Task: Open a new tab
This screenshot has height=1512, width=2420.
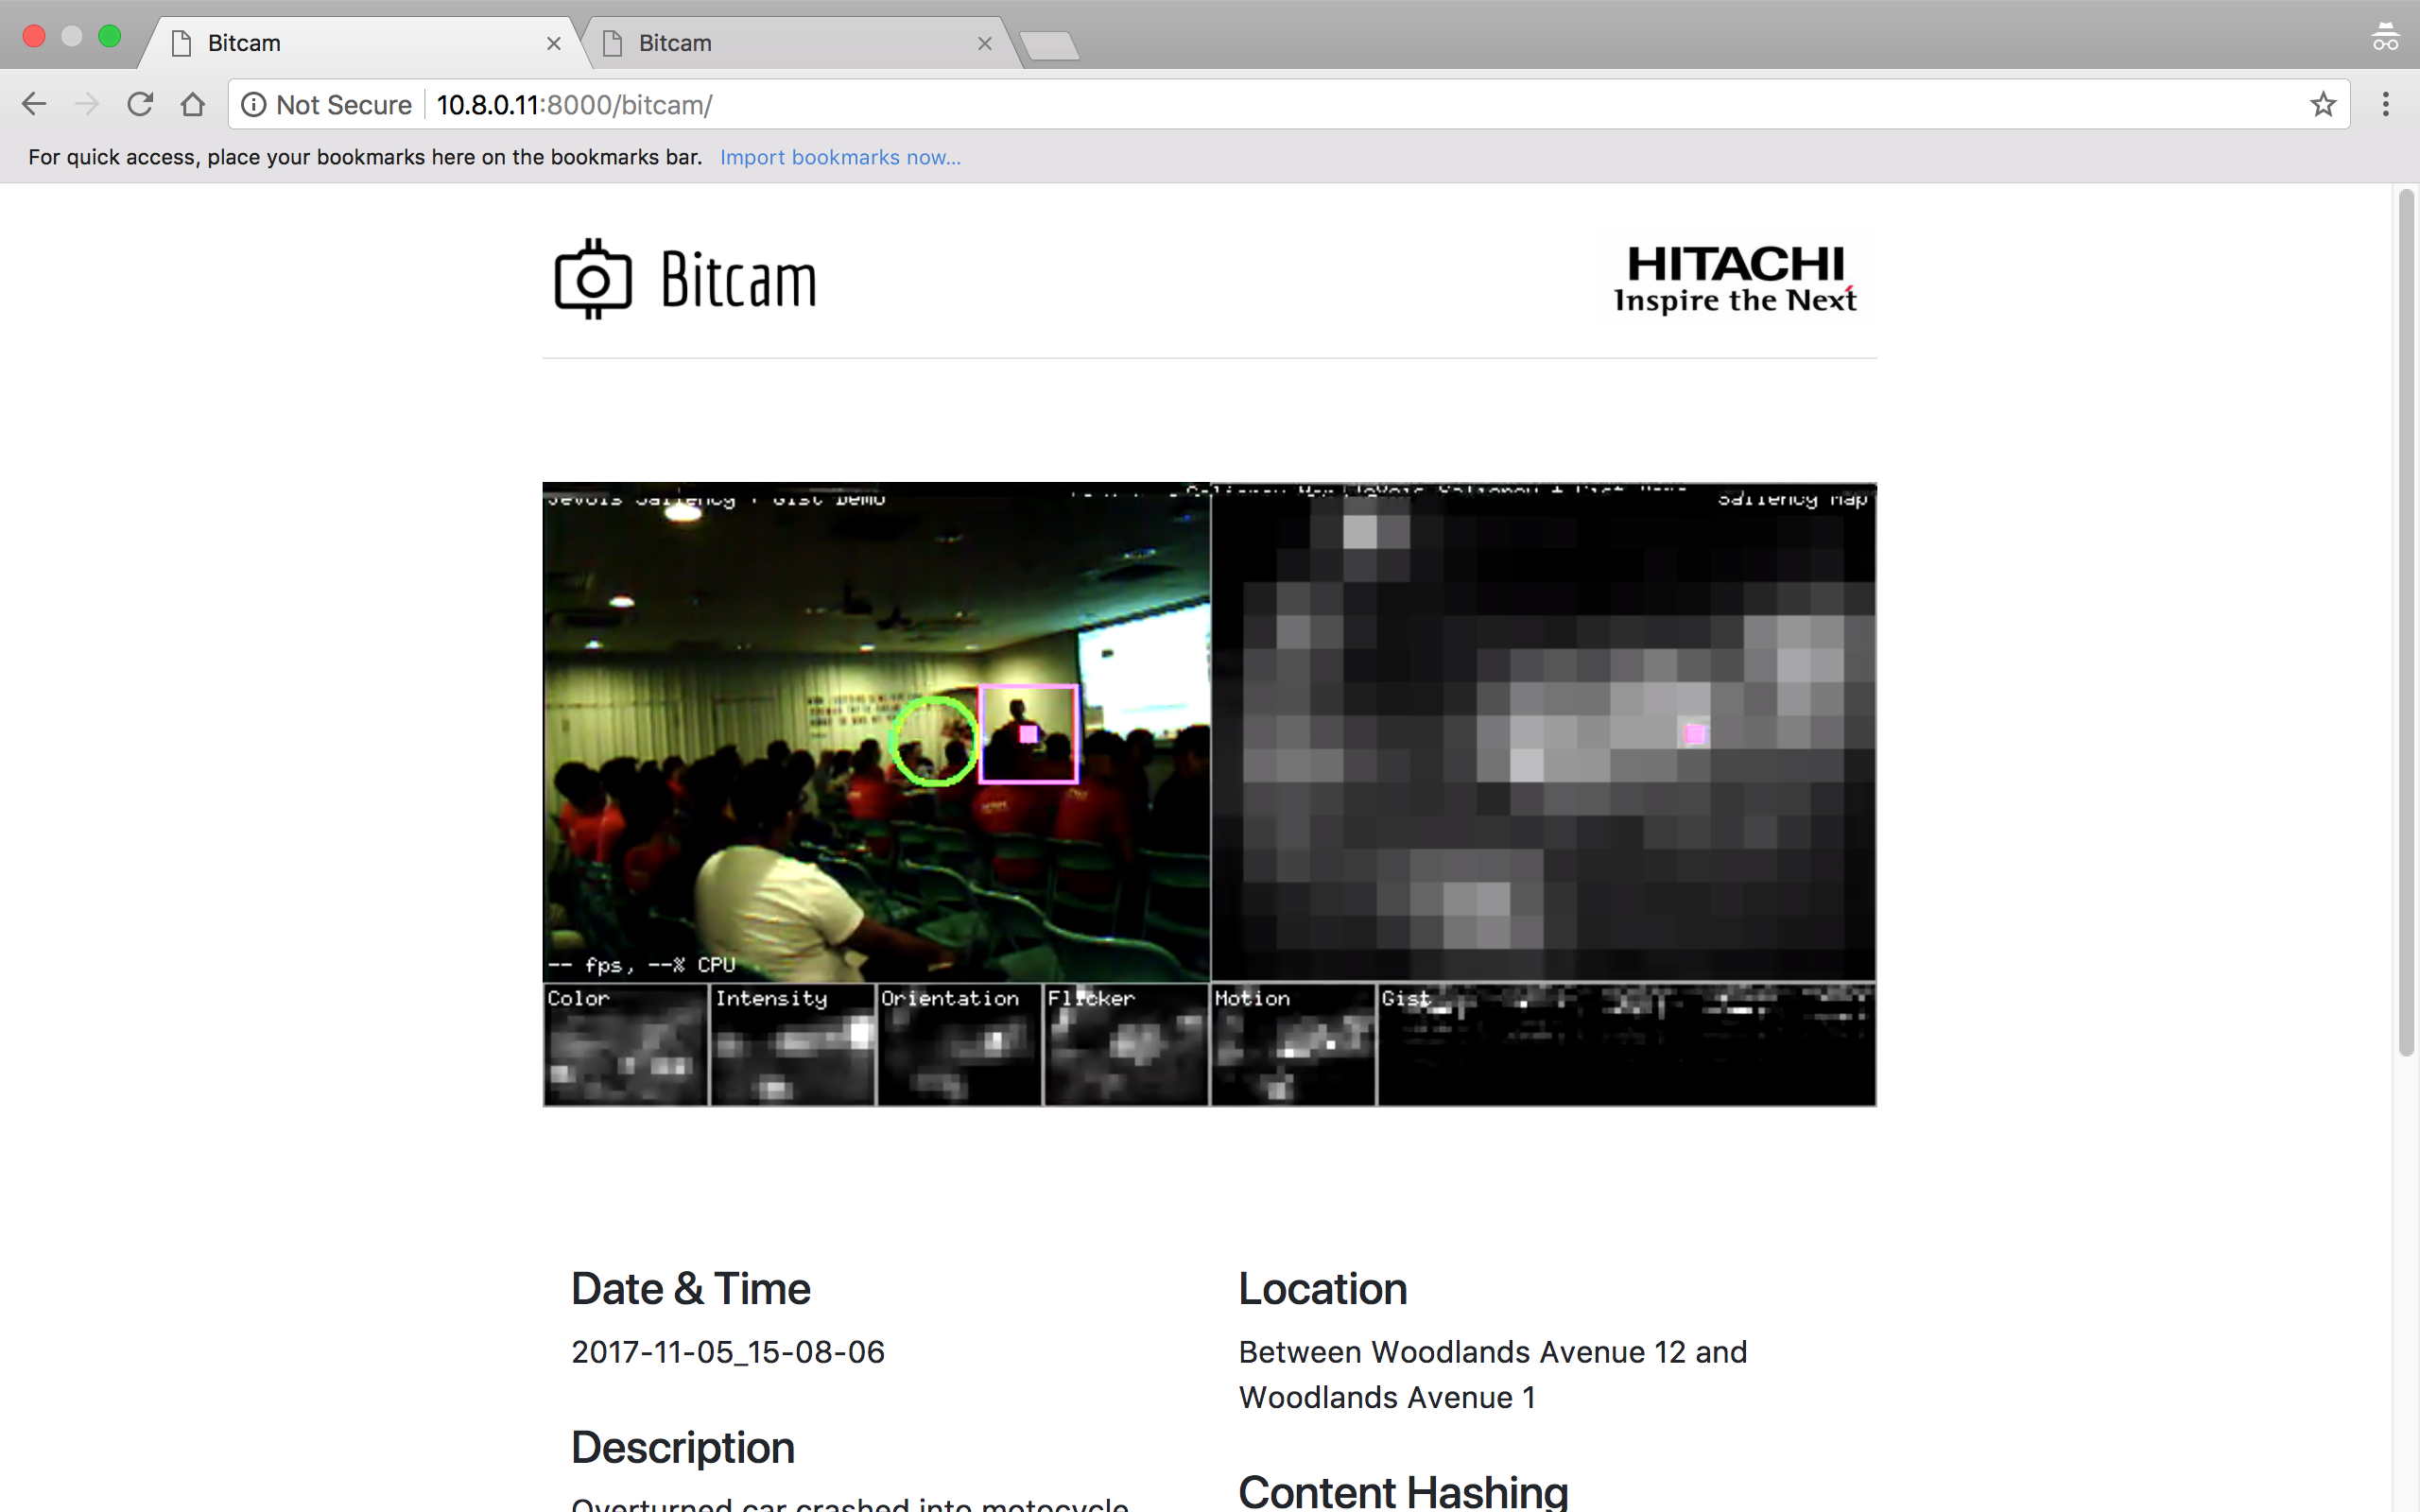Action: [x=1049, y=45]
